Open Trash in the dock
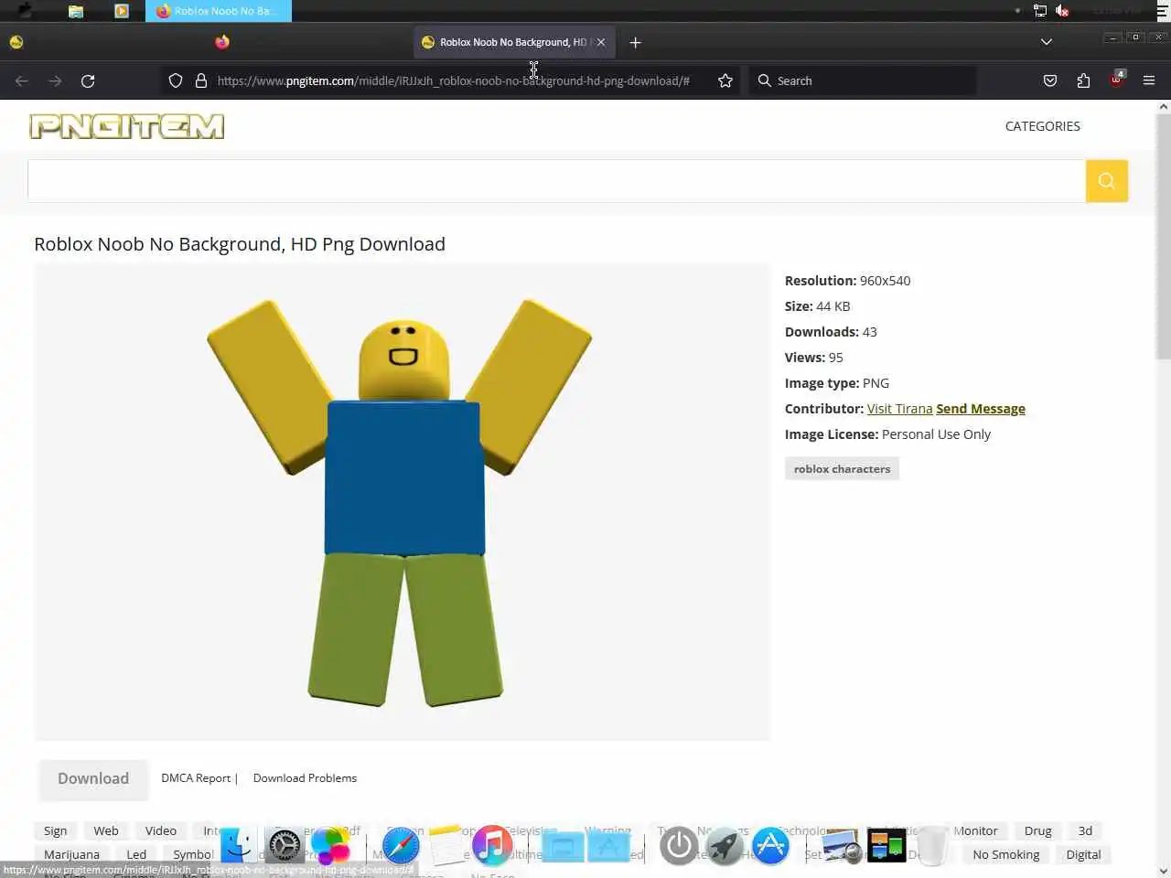1171x878 pixels. point(932,846)
